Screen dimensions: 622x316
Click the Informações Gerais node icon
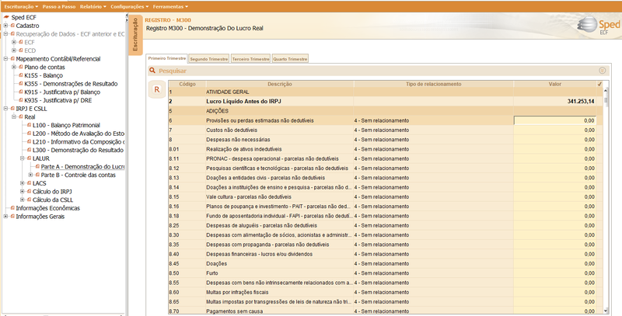click(12, 217)
